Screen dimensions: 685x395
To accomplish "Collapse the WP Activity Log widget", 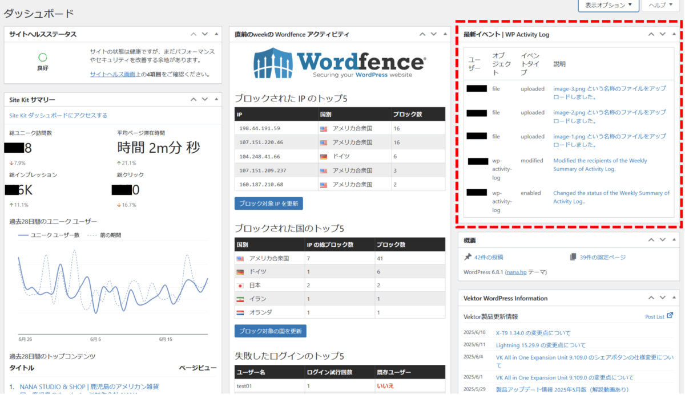I will tap(674, 34).
